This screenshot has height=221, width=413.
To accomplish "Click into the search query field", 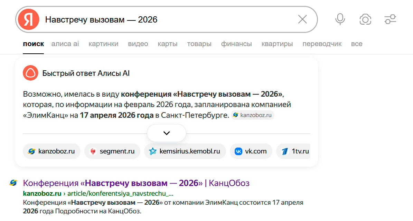I will click(x=166, y=20).
